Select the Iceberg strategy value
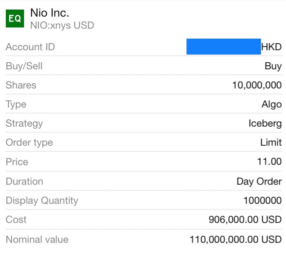 pyautogui.click(x=265, y=123)
